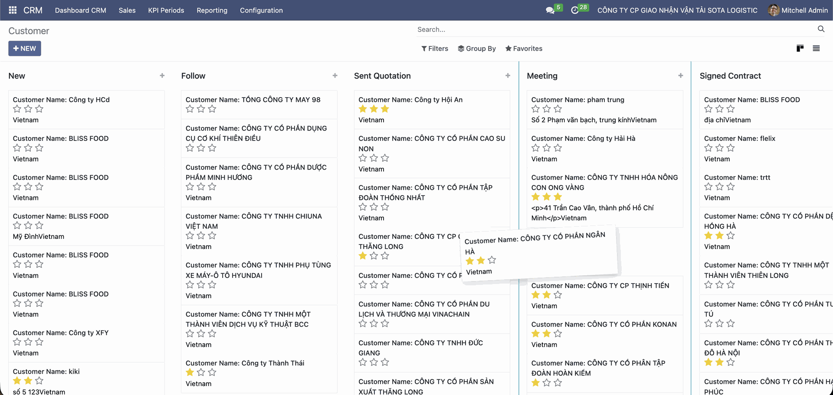
Task: Open the activities clock icon
Action: (x=575, y=10)
